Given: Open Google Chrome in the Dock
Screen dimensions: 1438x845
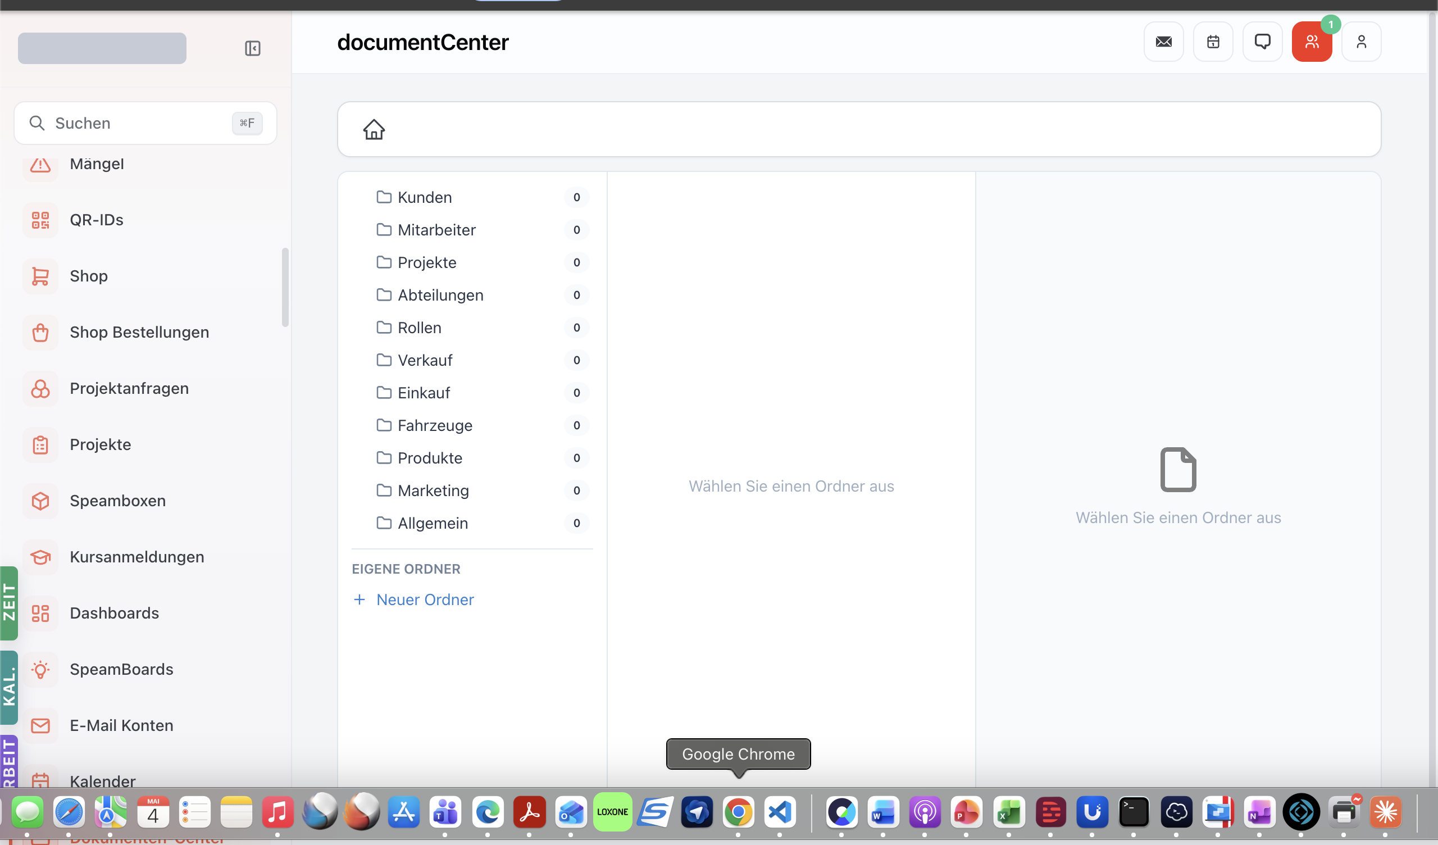Looking at the screenshot, I should (x=739, y=812).
